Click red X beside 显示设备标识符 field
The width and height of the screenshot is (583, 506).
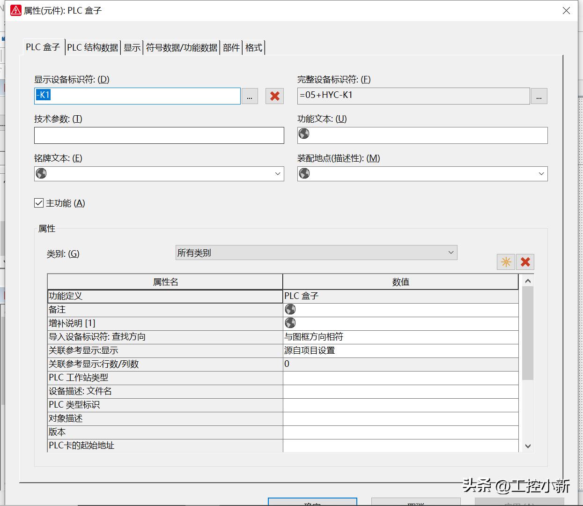(274, 96)
